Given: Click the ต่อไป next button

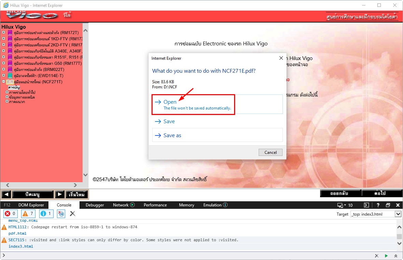Looking at the screenshot, I should point(382,193).
